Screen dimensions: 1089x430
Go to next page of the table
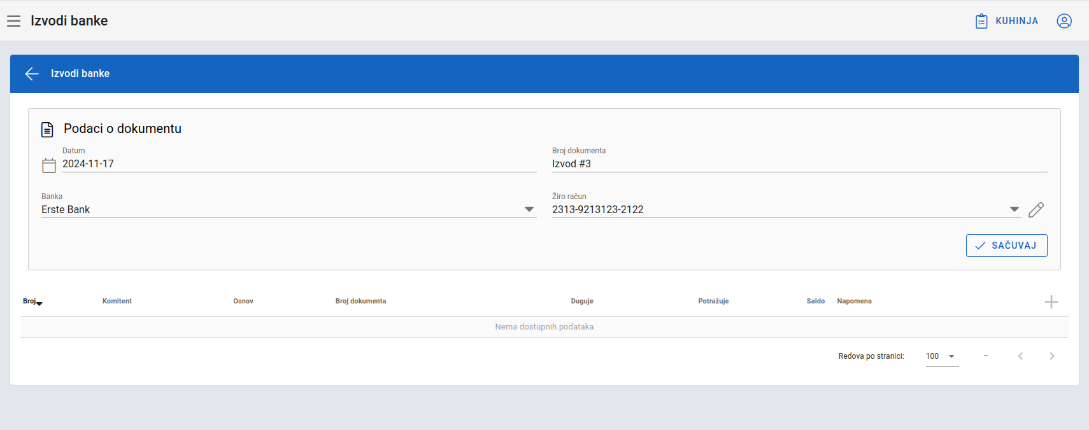point(1052,356)
